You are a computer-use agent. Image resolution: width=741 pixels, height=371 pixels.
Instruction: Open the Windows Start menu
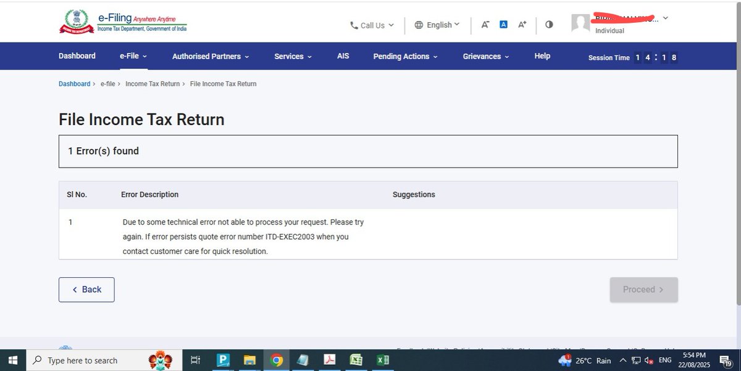click(13, 361)
